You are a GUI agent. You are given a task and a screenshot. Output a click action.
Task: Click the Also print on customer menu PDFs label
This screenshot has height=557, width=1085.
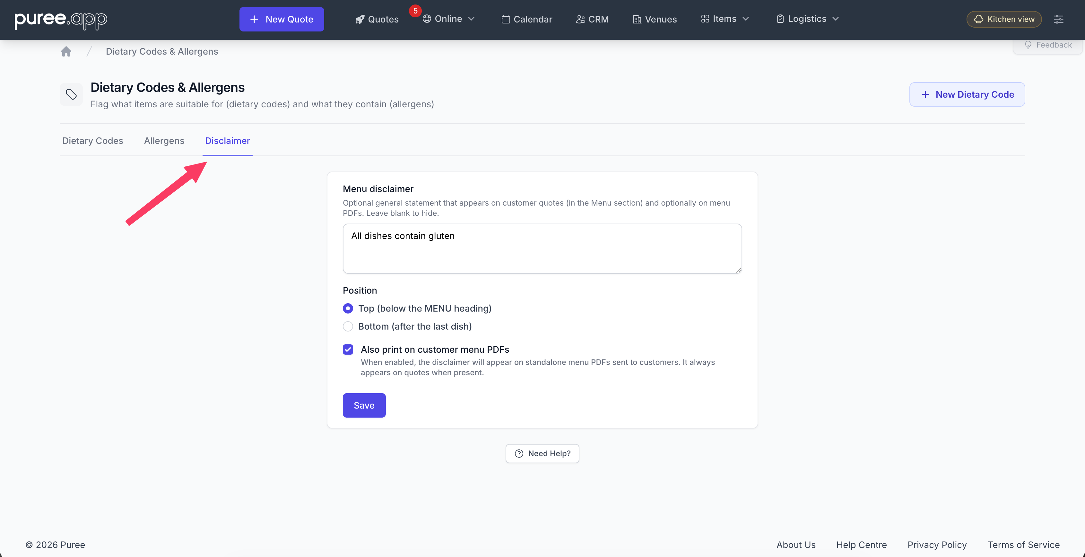[435, 350]
